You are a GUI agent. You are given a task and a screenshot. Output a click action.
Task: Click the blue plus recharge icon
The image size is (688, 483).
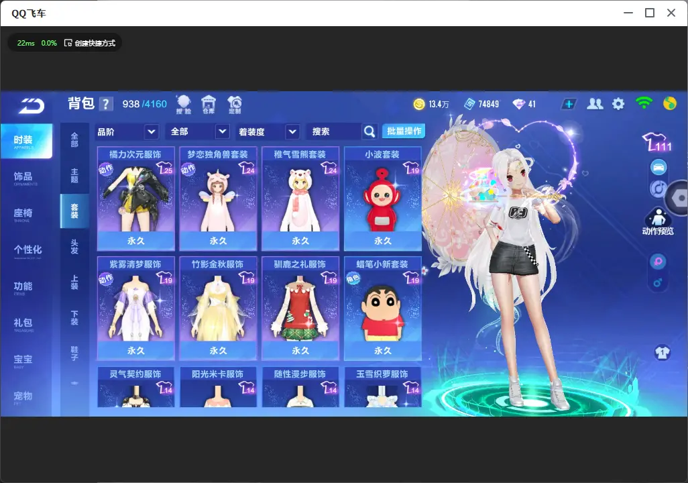click(569, 104)
